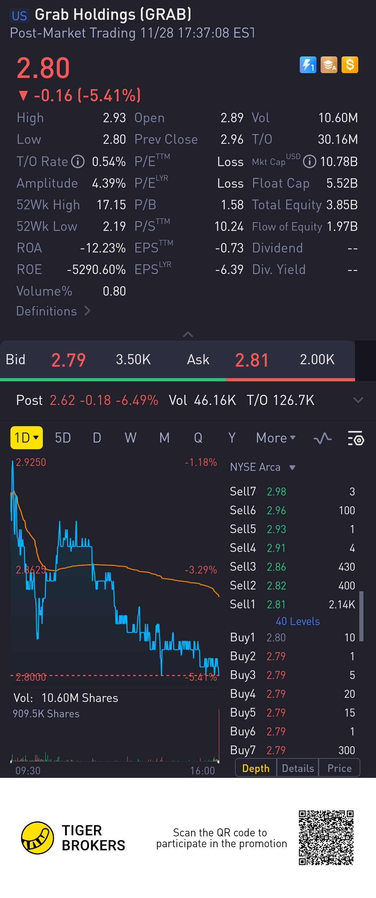Viewport: 376px width, 898px height.
Task: Switch chart to 5D timeframe
Action: 63,438
